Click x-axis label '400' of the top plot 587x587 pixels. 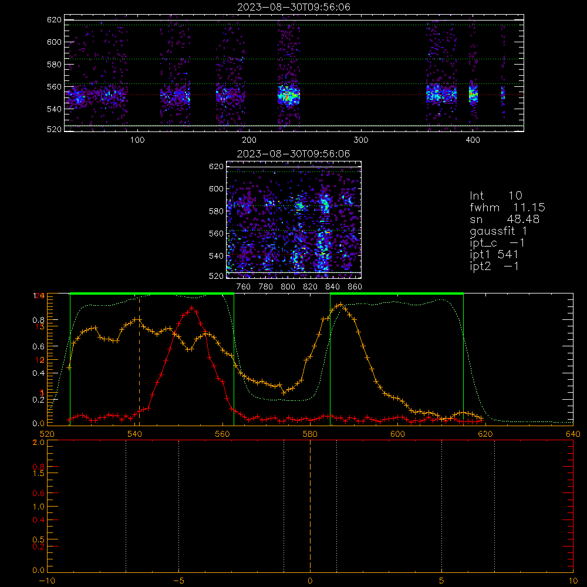tap(473, 140)
